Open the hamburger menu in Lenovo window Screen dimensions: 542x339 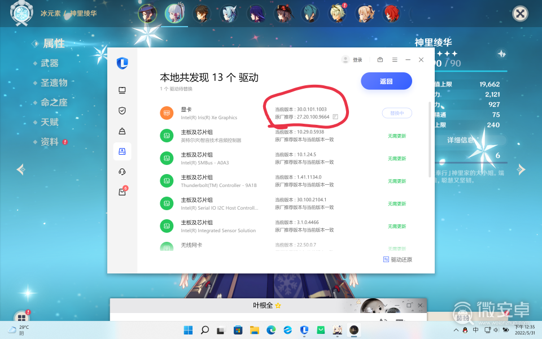click(395, 60)
